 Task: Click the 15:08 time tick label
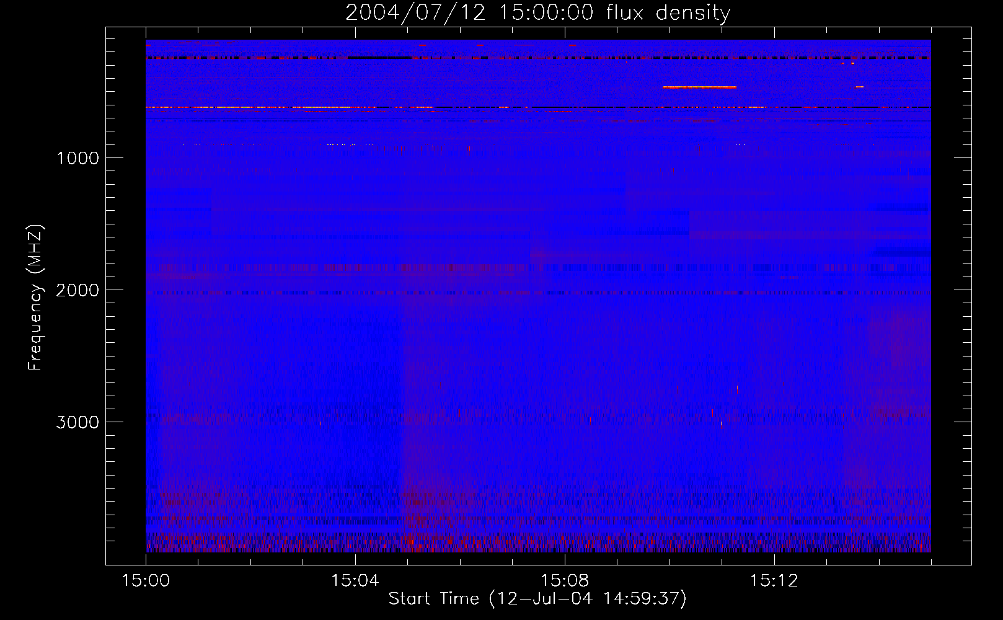(565, 581)
